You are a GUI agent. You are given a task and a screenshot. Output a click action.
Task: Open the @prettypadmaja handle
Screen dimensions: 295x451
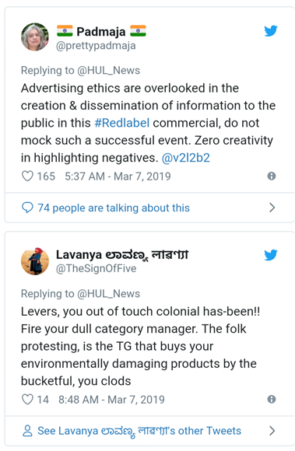[96, 46]
